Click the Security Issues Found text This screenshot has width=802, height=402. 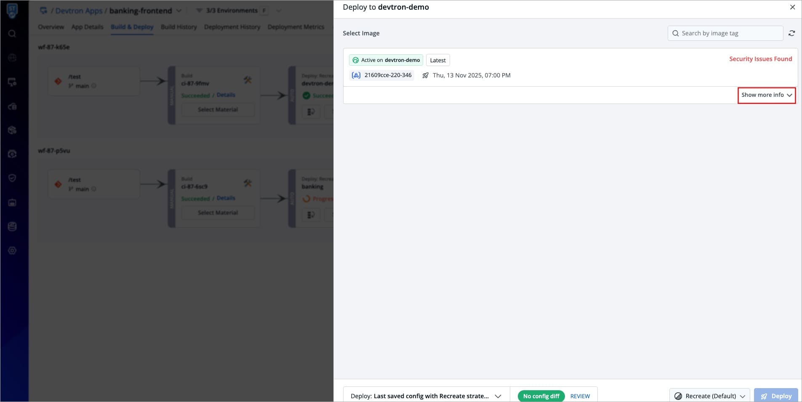[760, 59]
